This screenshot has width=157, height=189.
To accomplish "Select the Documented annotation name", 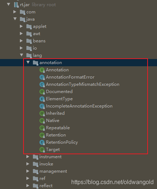I will click(x=59, y=92).
